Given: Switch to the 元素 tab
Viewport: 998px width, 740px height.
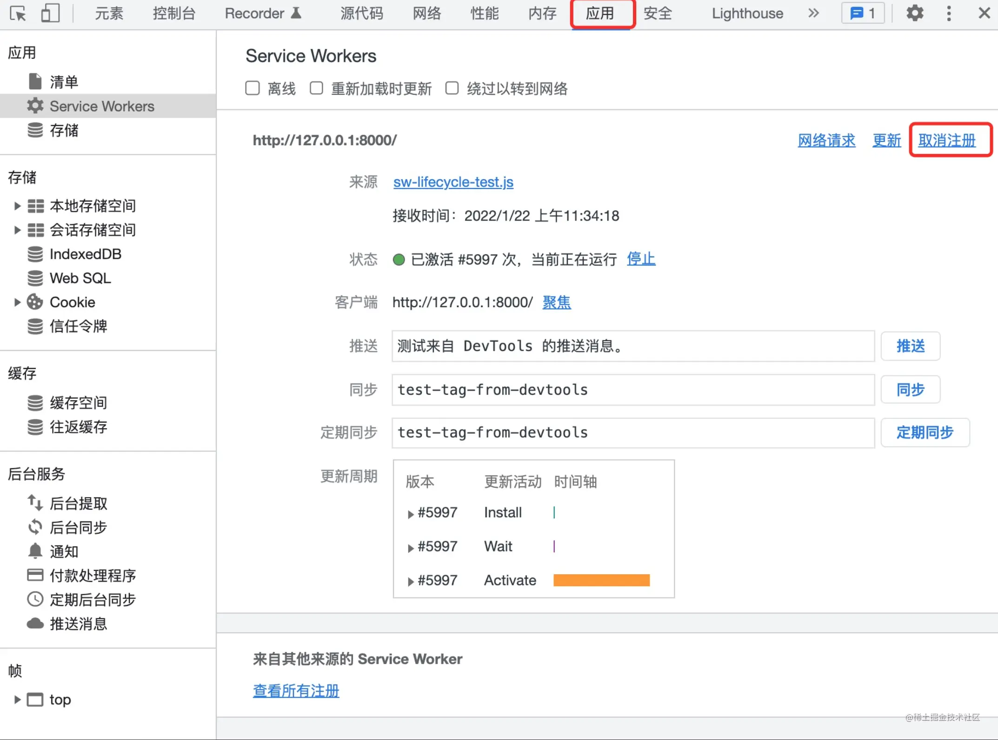Looking at the screenshot, I should 109,13.
